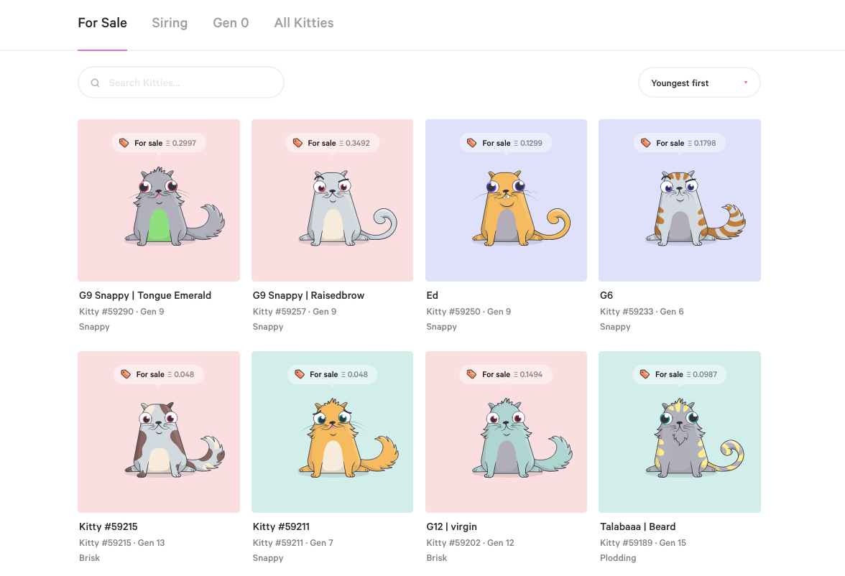Viewport: 845px width, 576px height.
Task: Click the magnifier icon in search box
Action: pyautogui.click(x=96, y=83)
